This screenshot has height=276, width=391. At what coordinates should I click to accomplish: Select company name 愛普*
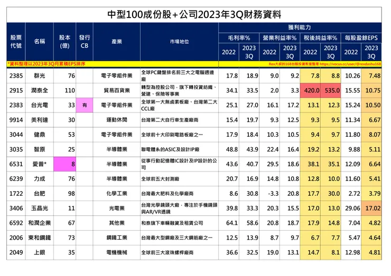pyautogui.click(x=40, y=164)
